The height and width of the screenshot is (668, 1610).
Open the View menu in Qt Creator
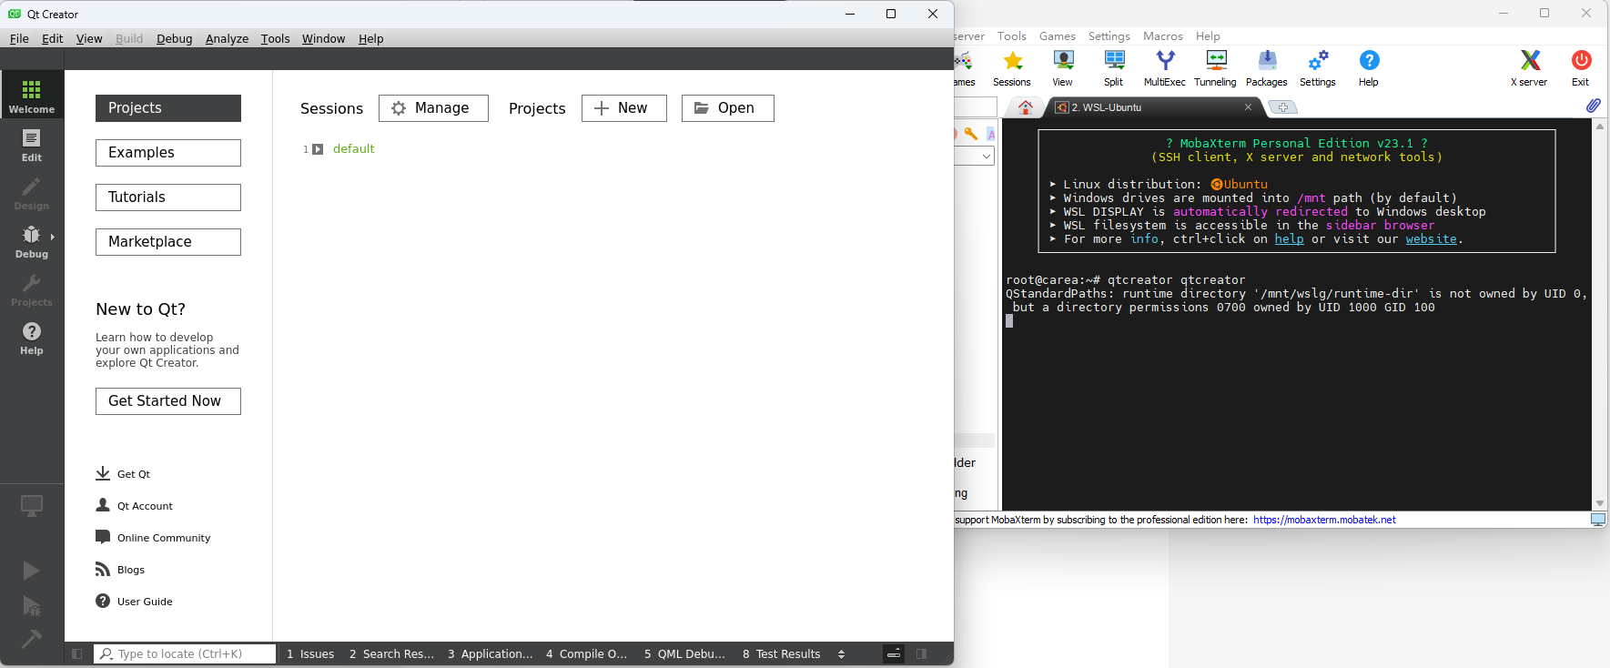[x=89, y=38]
